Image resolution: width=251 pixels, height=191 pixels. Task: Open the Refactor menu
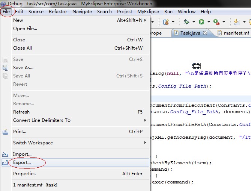(x=58, y=12)
